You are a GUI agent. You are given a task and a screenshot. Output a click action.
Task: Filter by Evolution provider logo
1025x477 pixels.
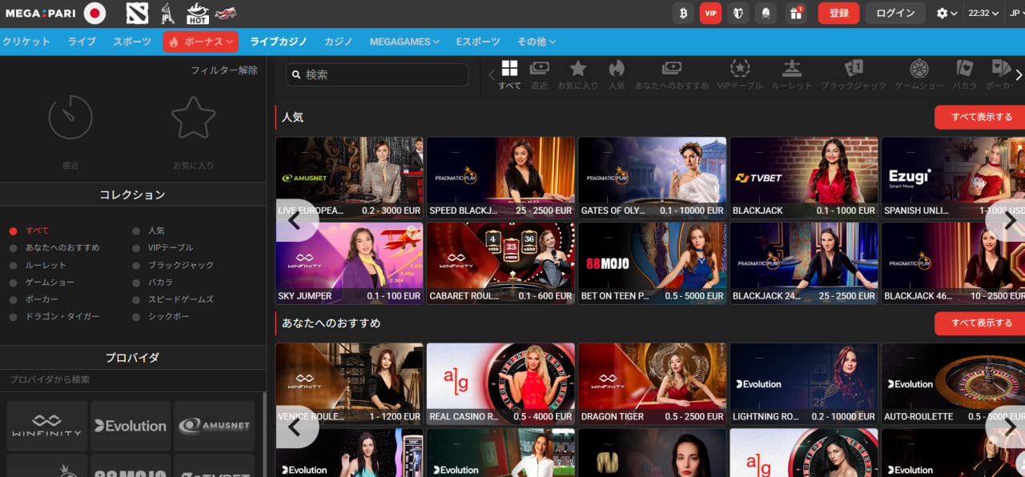(131, 426)
